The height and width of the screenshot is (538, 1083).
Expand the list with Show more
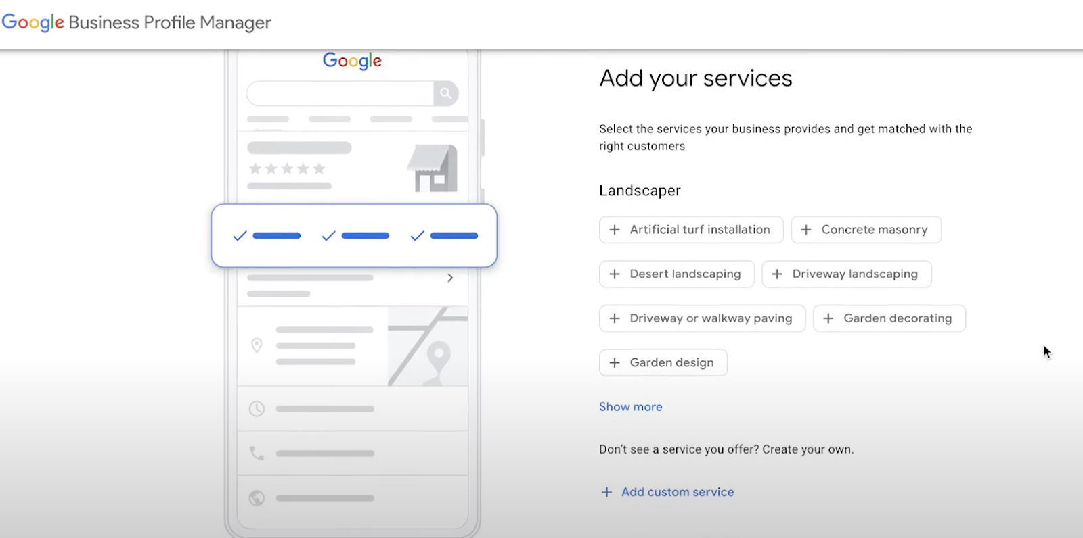tap(631, 407)
